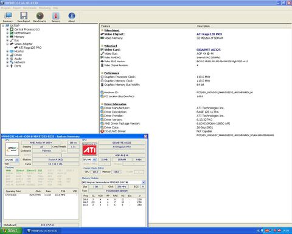This screenshot has height=234, width=292.
Task: Open the Memory Modules Kingmax dropdown
Action: [x=144, y=182]
